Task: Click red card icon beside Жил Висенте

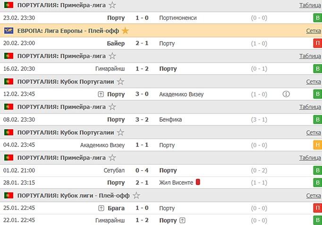Action: coord(198,182)
